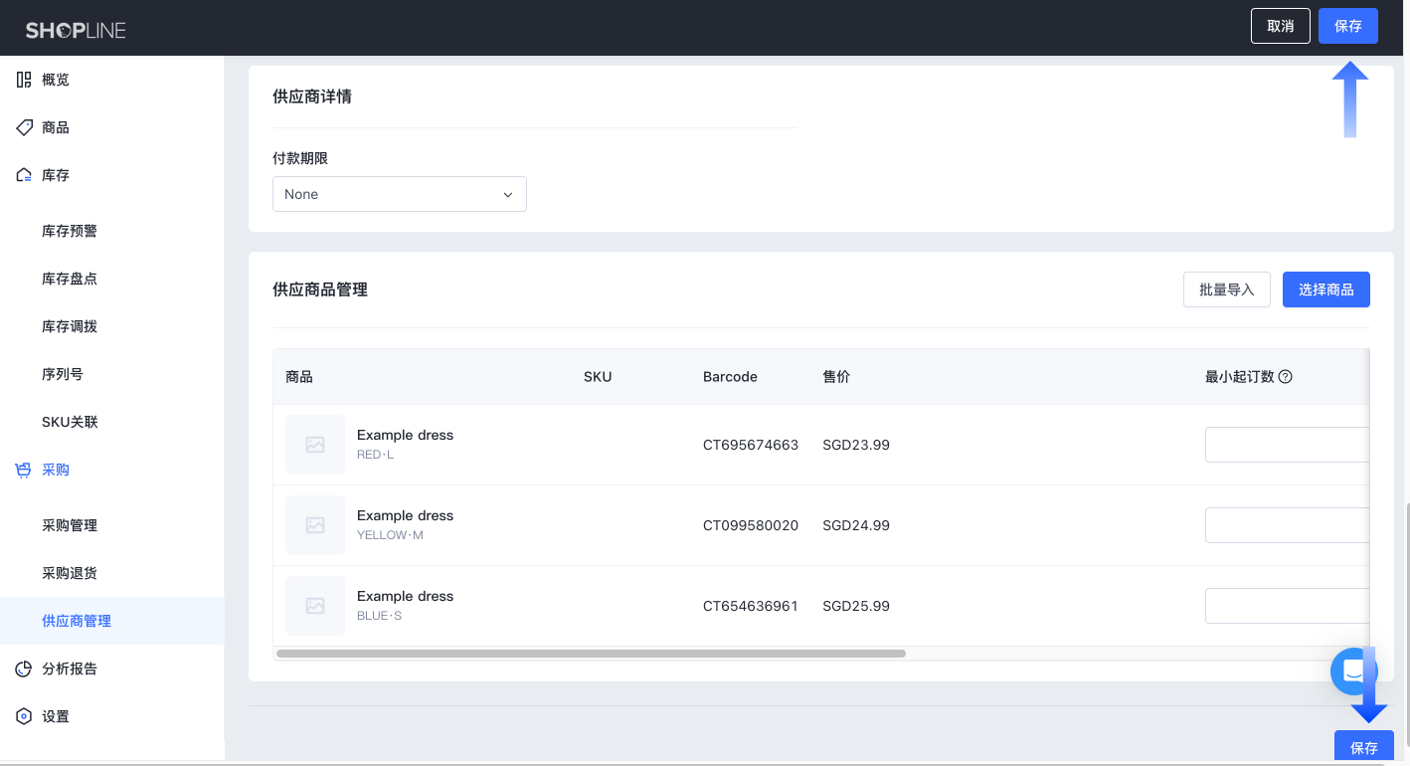Click price SGD25.99
1410x766 pixels.
[856, 606]
